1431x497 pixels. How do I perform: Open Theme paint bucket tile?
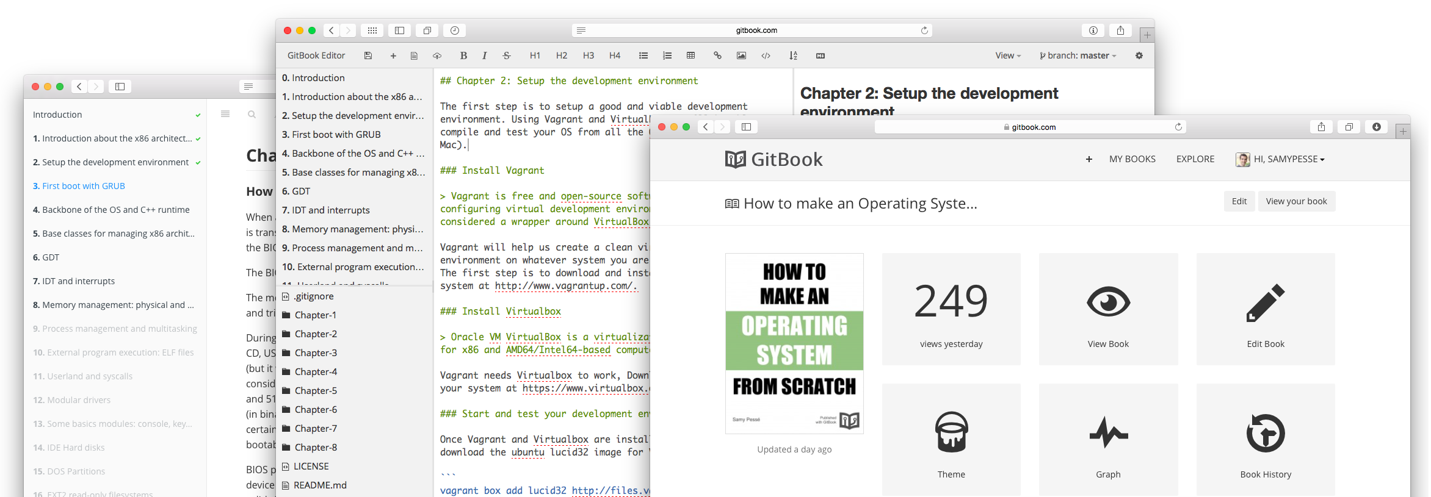(x=951, y=440)
